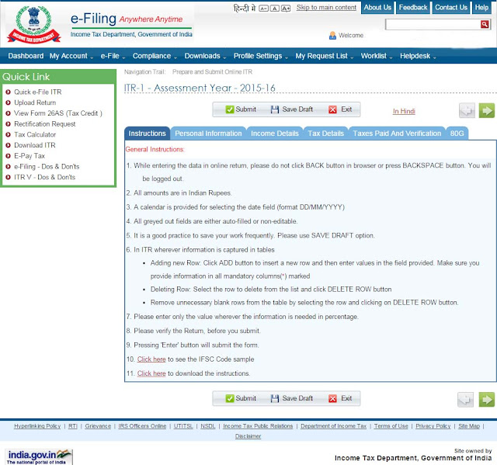Click the Welcome user avatar icon
Image resolution: width=497 pixels, height=465 pixels.
tap(332, 35)
